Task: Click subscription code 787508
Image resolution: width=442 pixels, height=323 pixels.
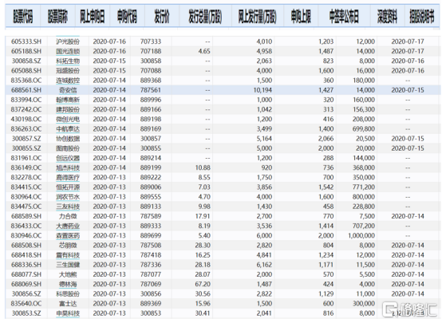Action: coord(151,246)
